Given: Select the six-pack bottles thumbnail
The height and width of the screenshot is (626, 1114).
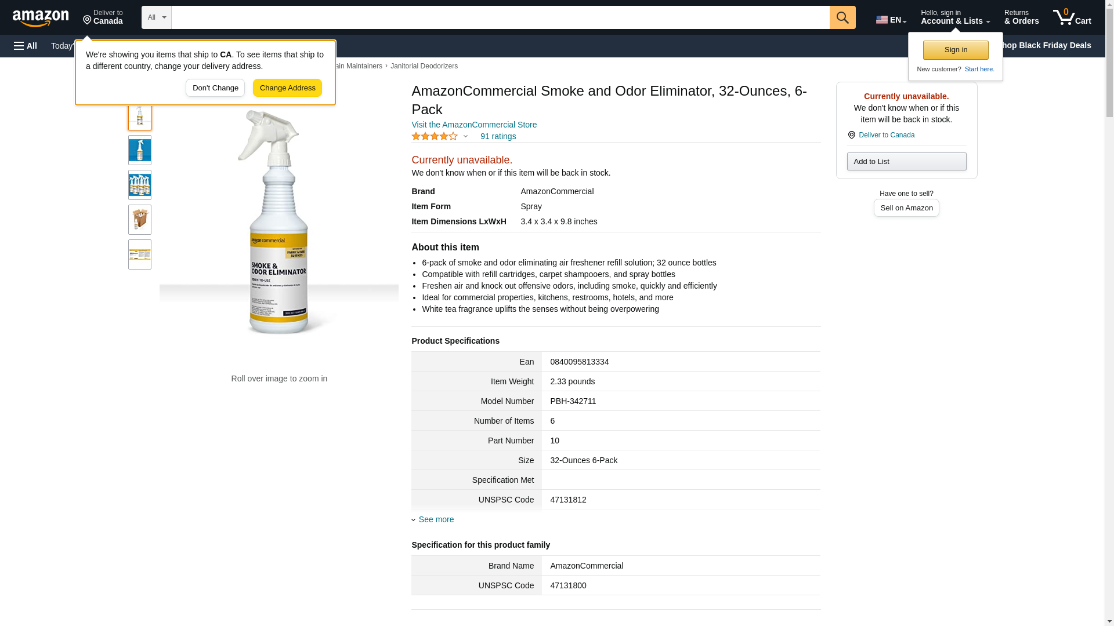Looking at the screenshot, I should click(x=140, y=185).
